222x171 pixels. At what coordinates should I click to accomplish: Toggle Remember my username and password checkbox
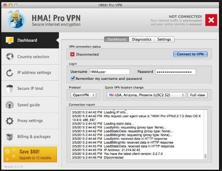click(73, 78)
